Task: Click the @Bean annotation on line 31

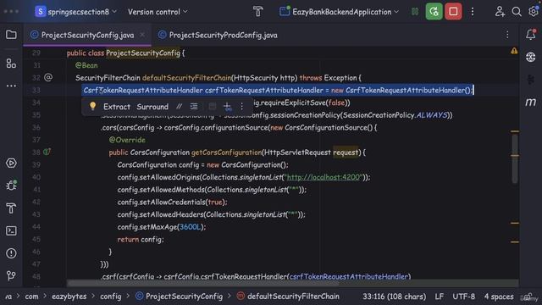Action: 86,65
